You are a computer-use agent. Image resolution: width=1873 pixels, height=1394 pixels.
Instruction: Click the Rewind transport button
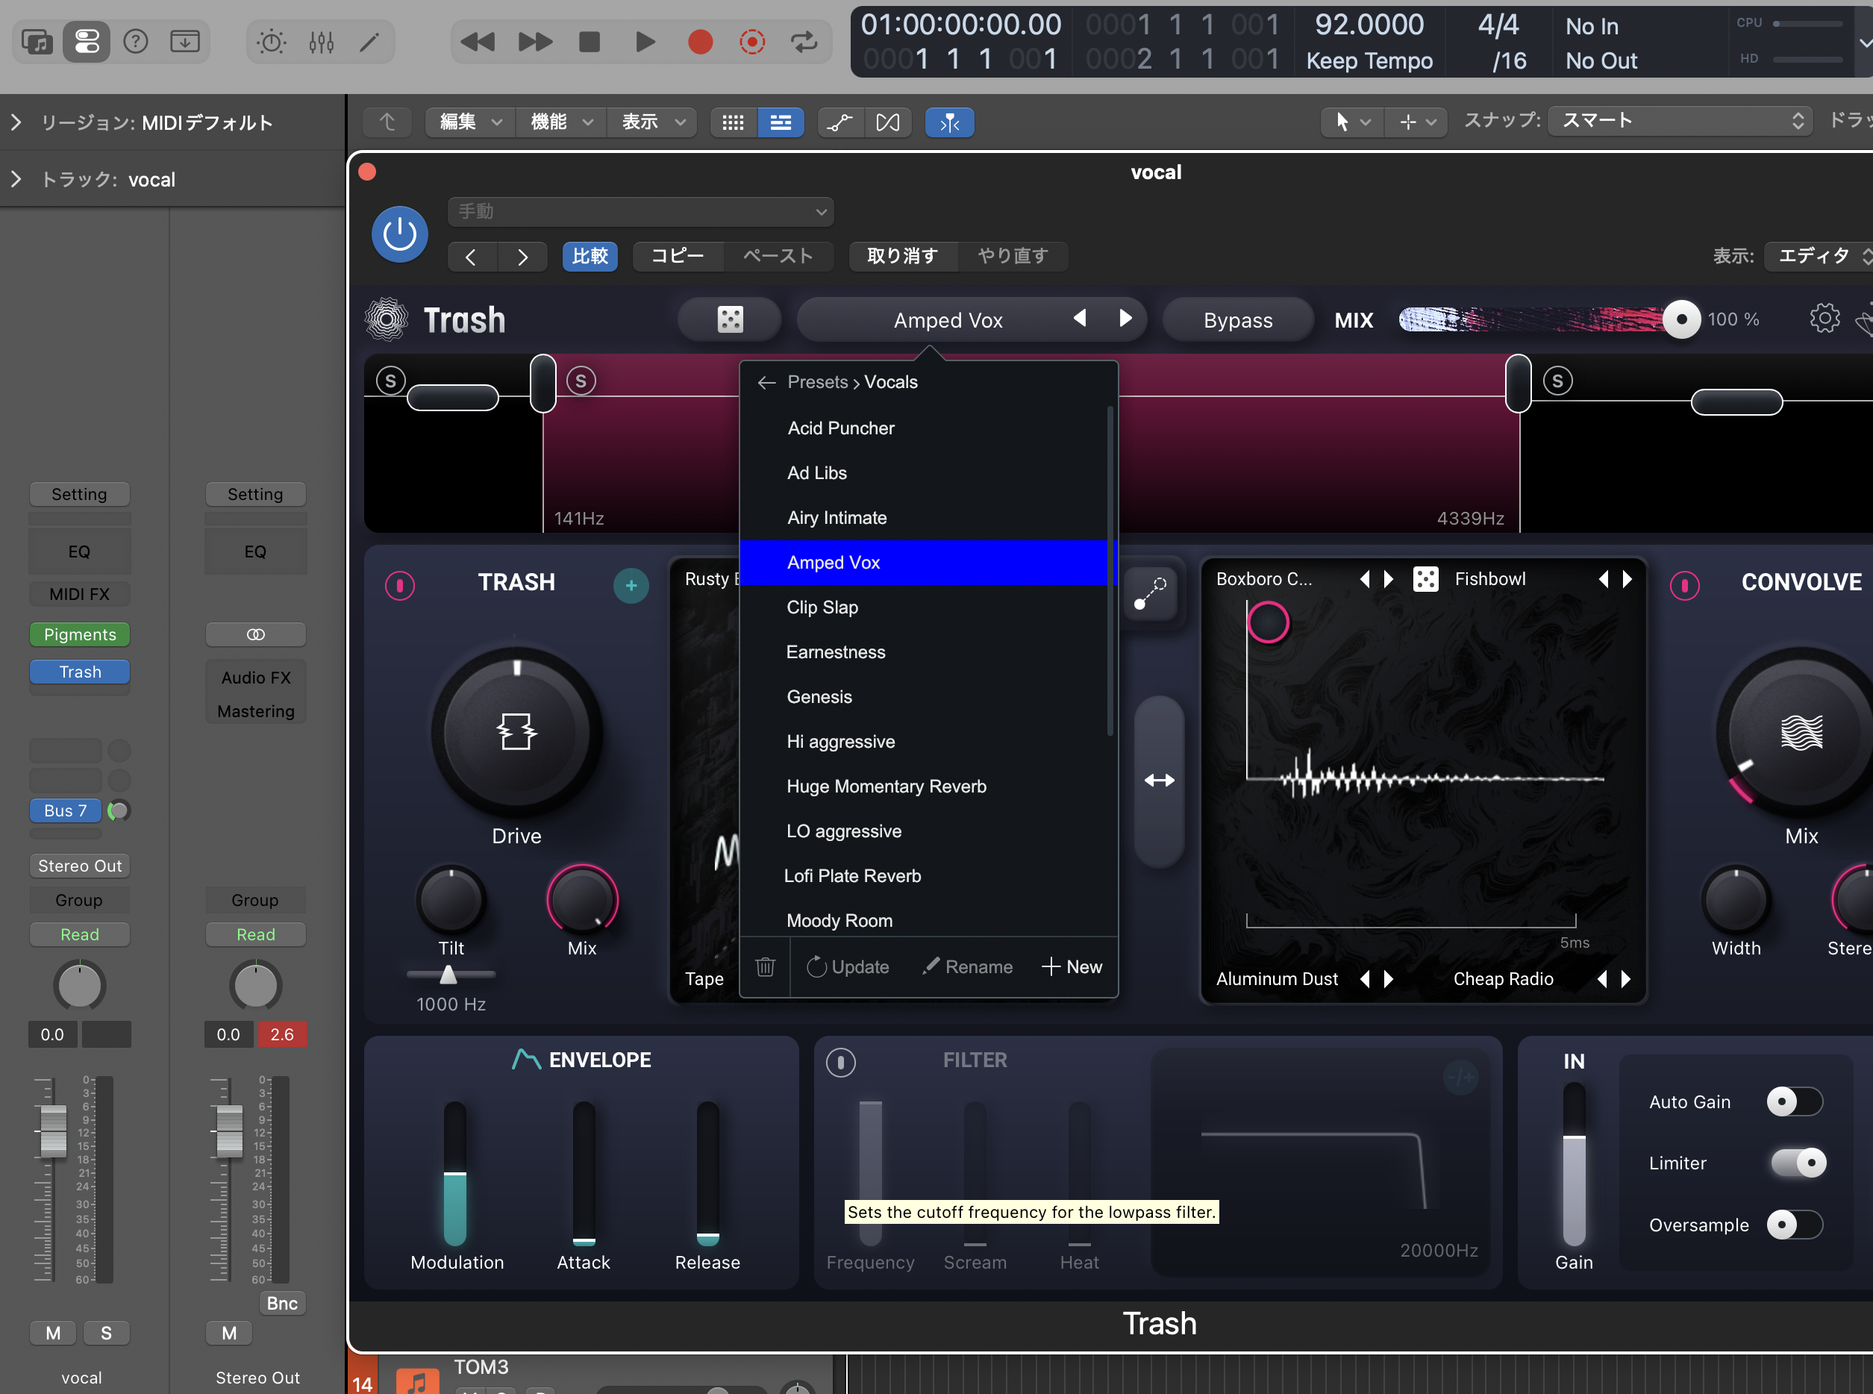tap(478, 41)
